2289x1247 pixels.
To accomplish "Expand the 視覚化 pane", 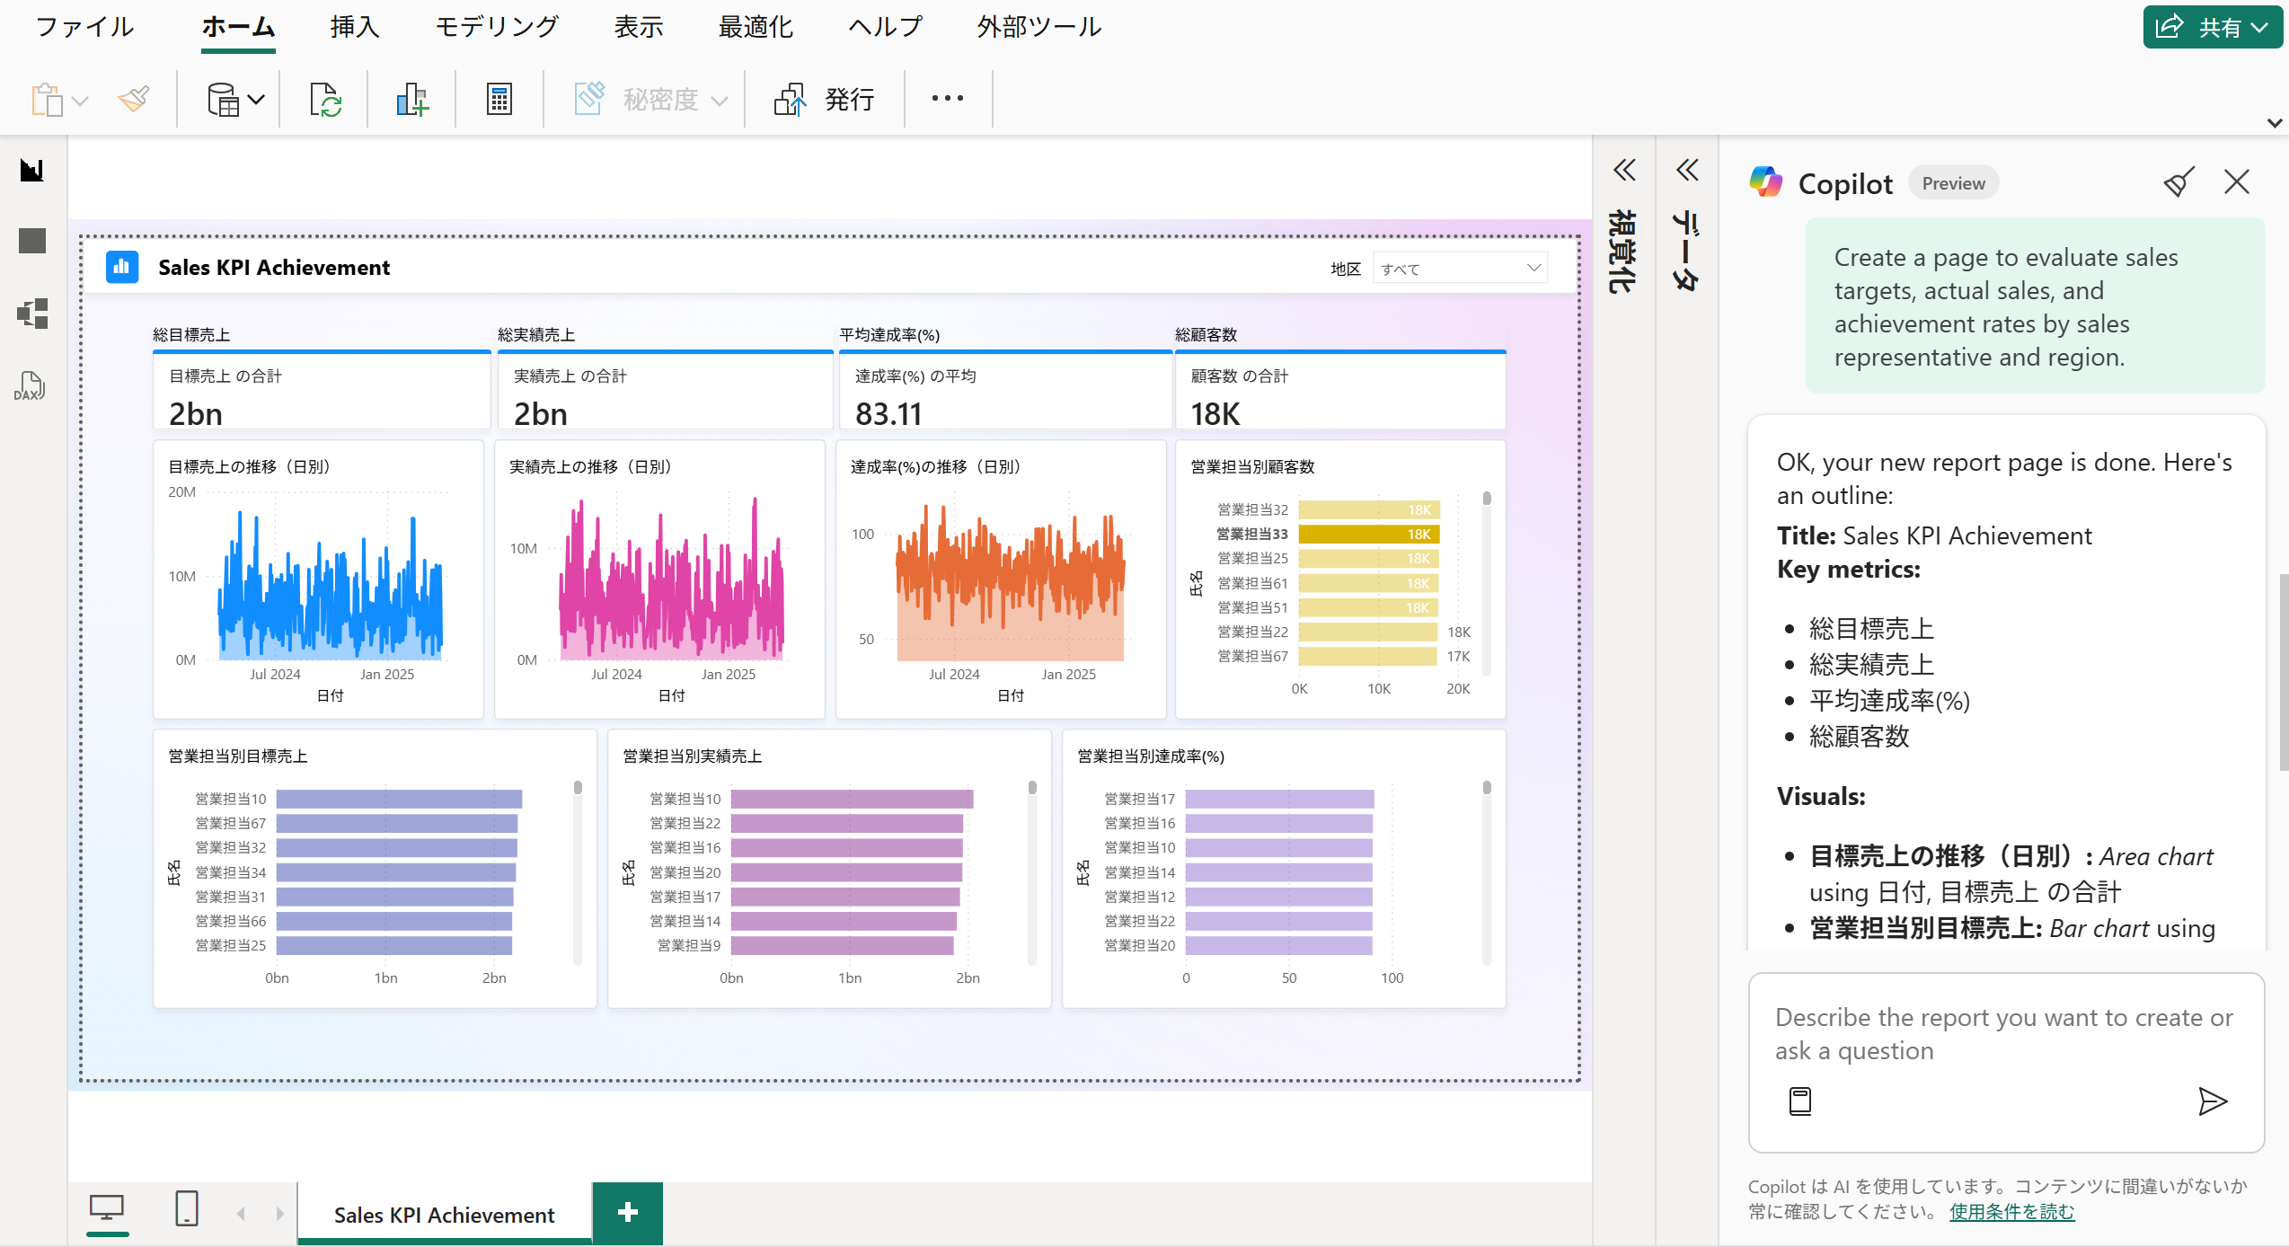I will (x=1623, y=170).
